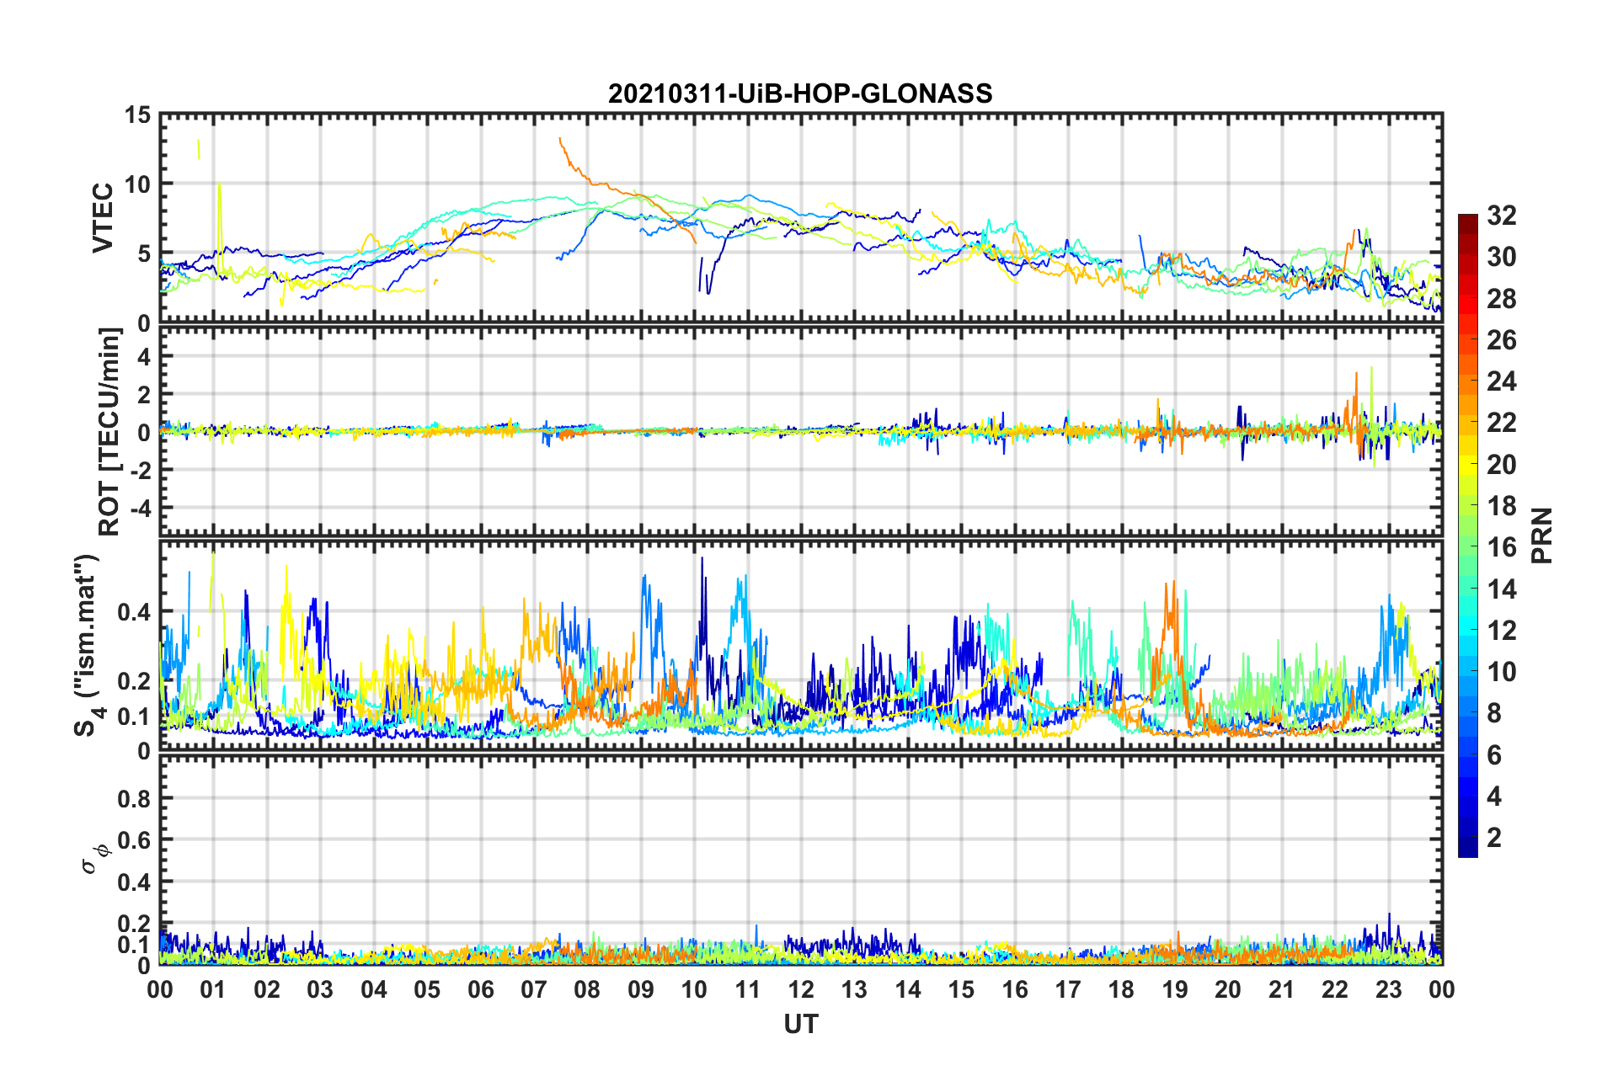Click x-axis hour label 19
The width and height of the screenshot is (1602, 1071).
click(x=1175, y=989)
